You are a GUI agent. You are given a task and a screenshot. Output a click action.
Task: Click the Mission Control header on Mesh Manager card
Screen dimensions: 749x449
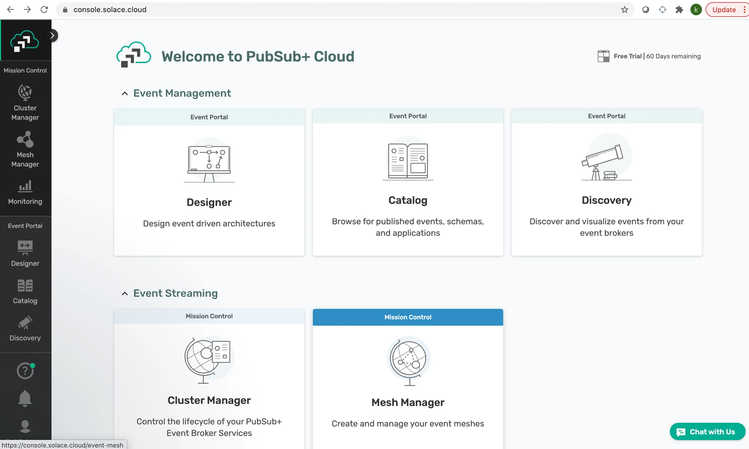[x=408, y=317]
